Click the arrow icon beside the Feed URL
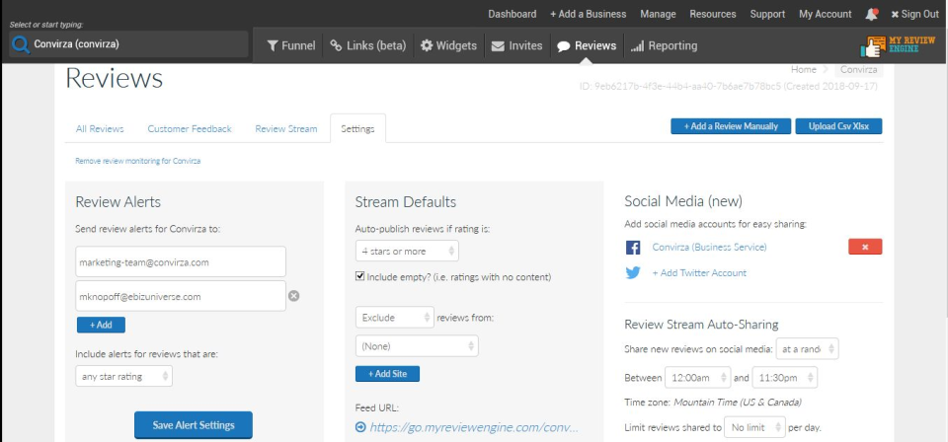The height and width of the screenshot is (442, 948). click(360, 427)
